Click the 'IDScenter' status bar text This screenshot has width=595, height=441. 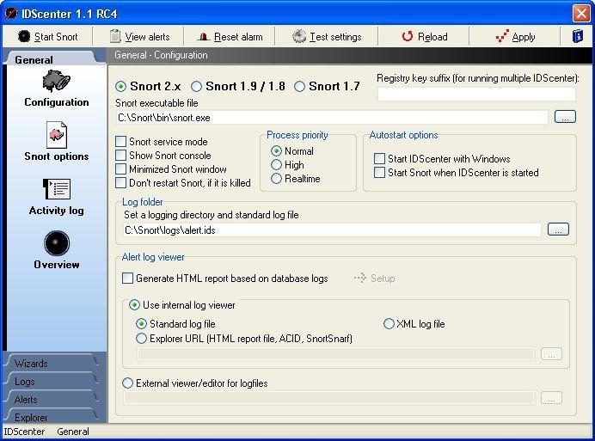click(x=24, y=432)
